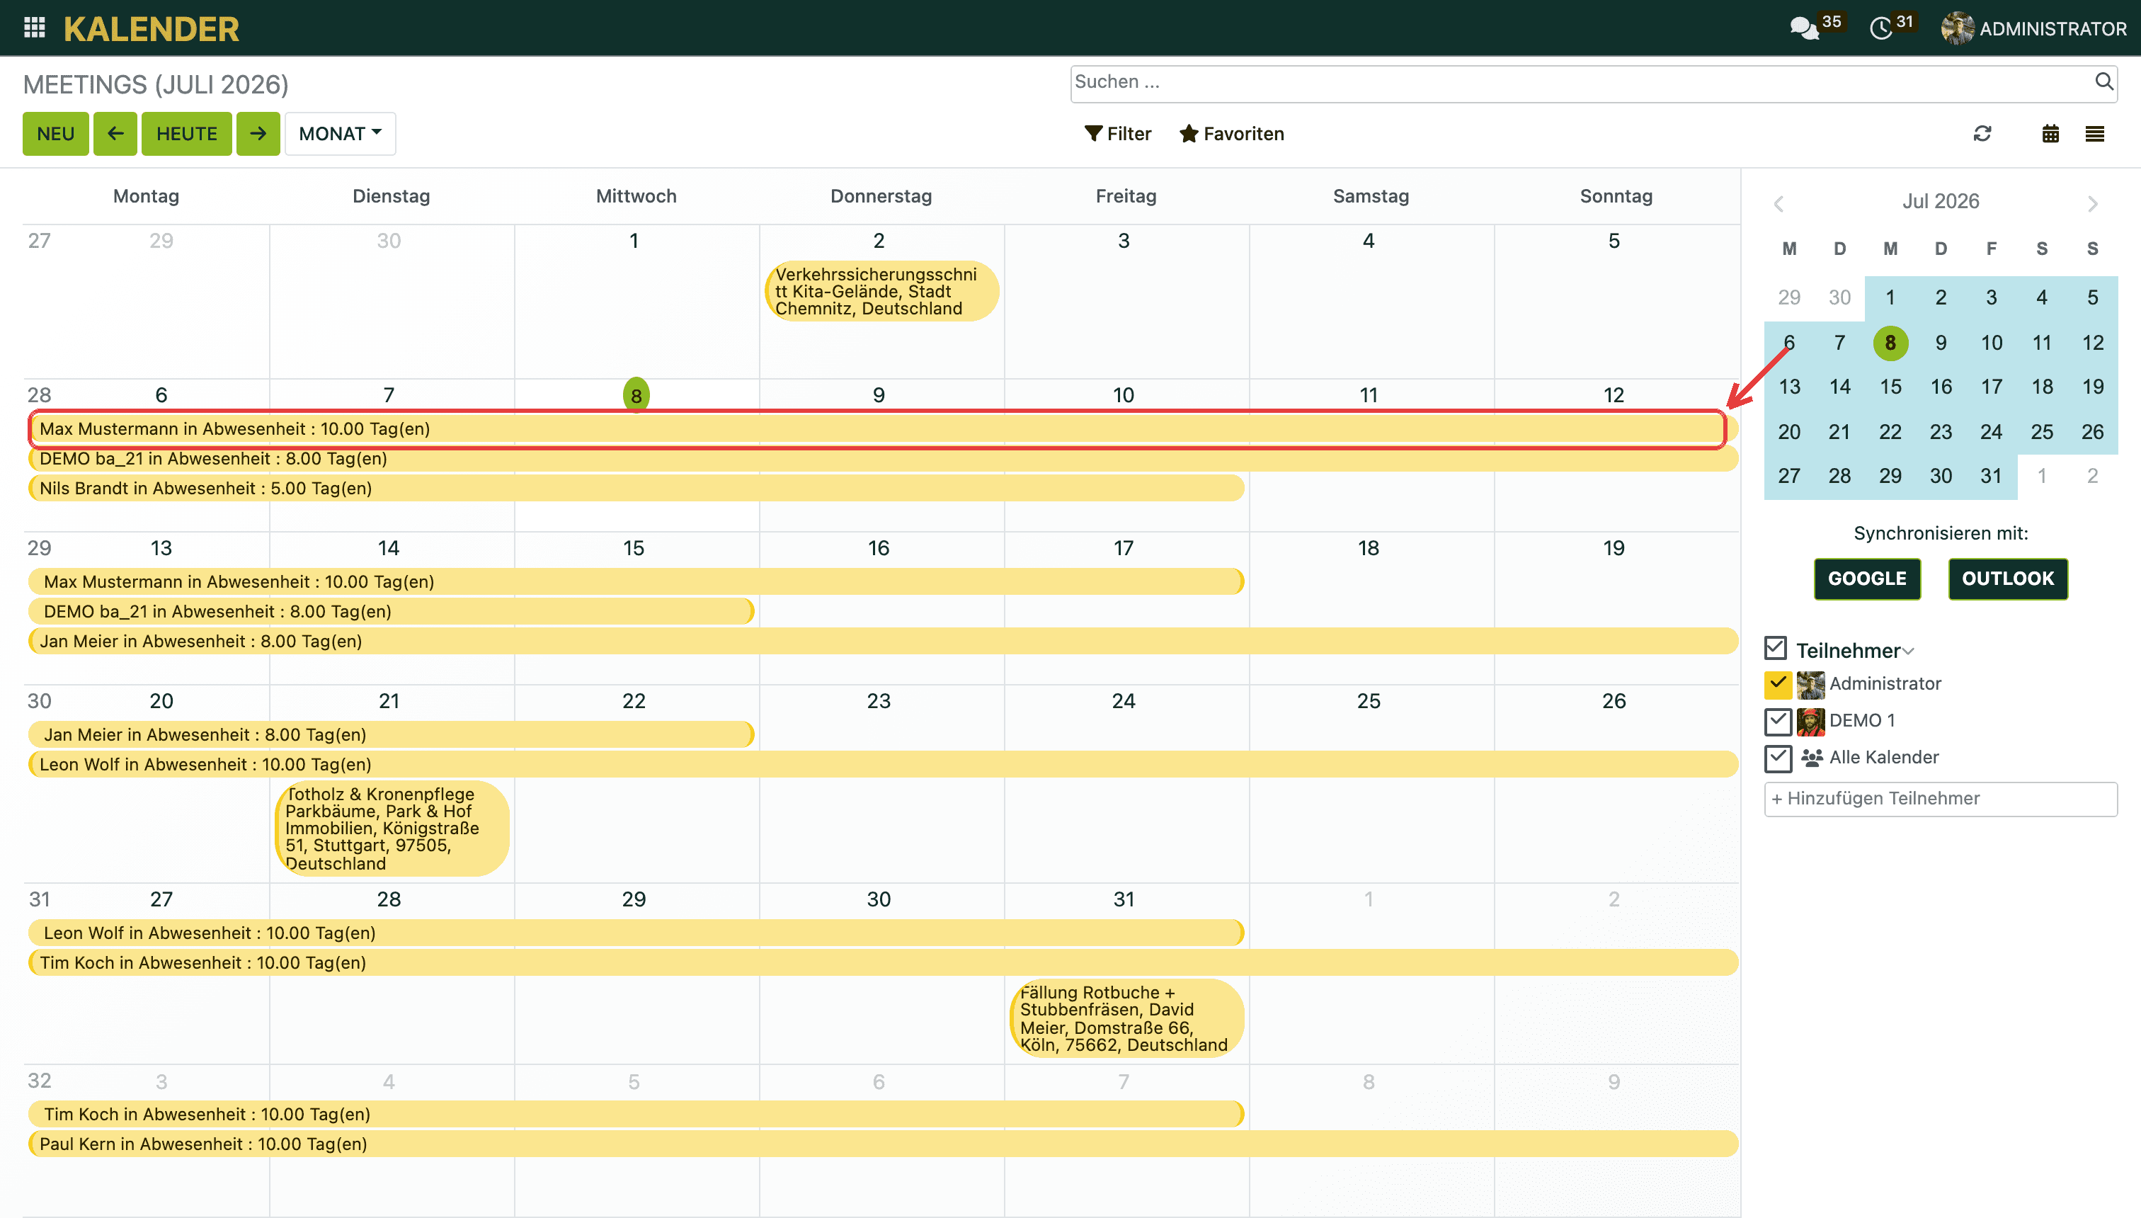
Task: Open the Filter menu
Action: [x=1117, y=134]
